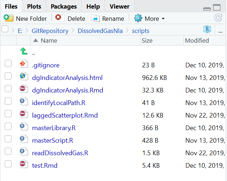Check the dgIndicatorAnalysis.Rmd checkbox
This screenshot has width=227, height=181.
[x=8, y=89]
